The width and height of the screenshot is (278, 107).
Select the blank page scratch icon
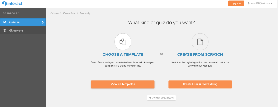click(x=200, y=42)
